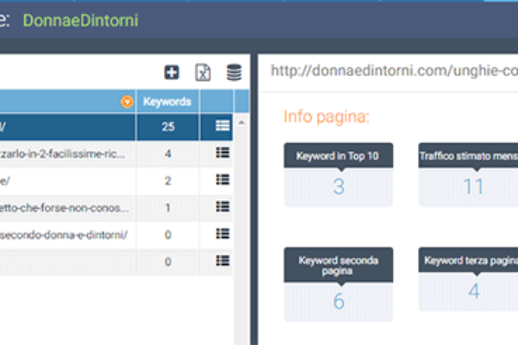Toggle the orange sort arrow in column header

tap(128, 102)
